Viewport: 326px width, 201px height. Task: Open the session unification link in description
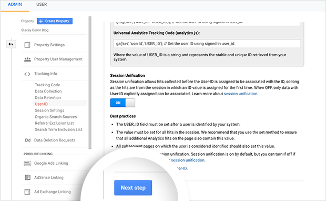240,94
